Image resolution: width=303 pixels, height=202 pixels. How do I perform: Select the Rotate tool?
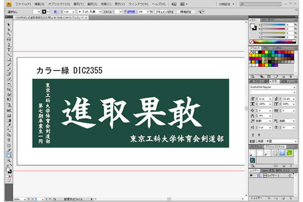9,85
